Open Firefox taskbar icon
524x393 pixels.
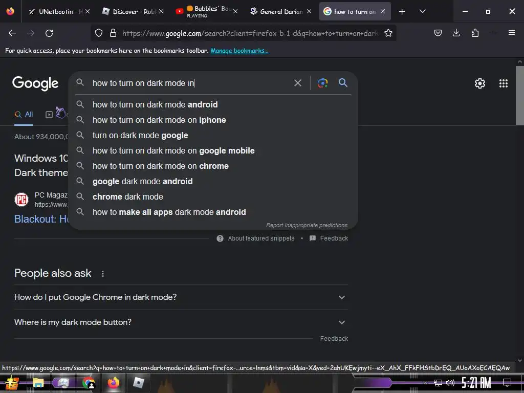coord(114,383)
